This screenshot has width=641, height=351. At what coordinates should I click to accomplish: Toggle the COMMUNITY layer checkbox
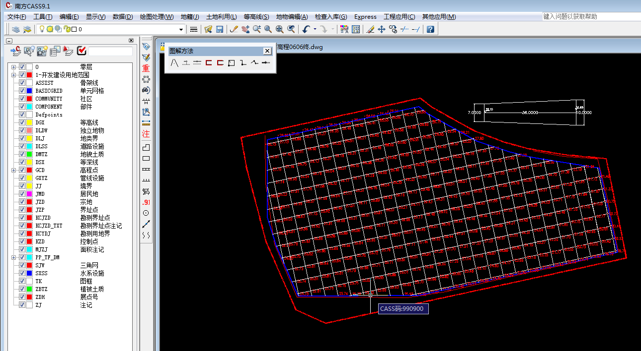coord(22,99)
